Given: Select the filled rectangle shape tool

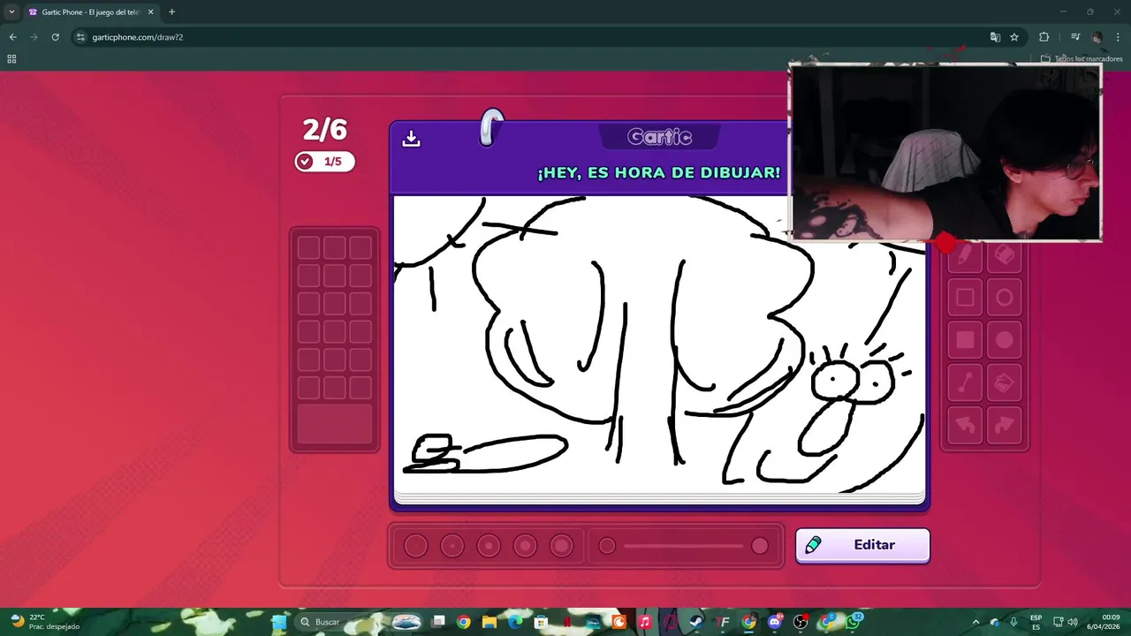Looking at the screenshot, I should 965,340.
